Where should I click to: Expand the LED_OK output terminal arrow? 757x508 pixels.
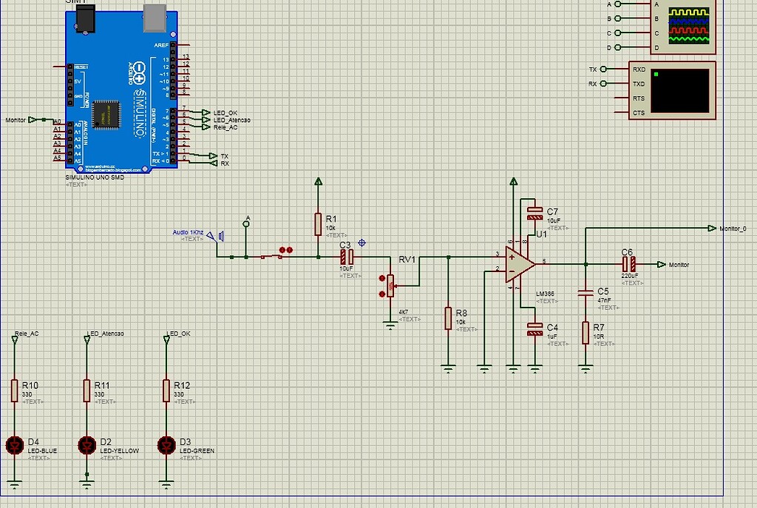203,114
